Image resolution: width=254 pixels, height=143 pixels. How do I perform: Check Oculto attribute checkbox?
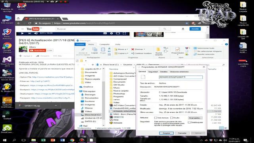tap(171, 118)
